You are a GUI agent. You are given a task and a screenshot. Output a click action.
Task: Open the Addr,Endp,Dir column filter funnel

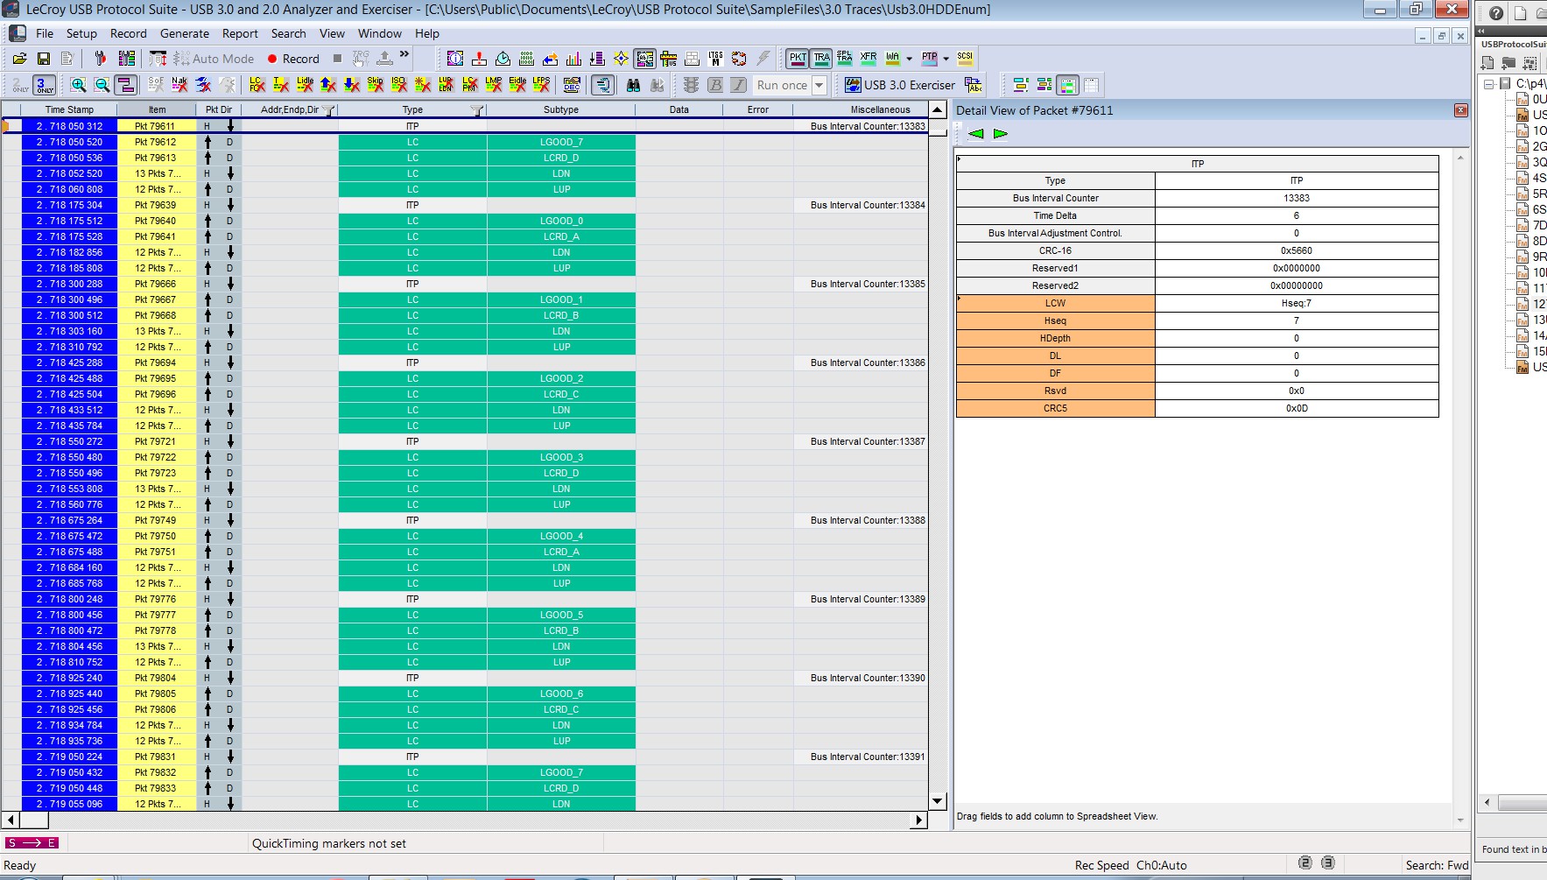(328, 110)
